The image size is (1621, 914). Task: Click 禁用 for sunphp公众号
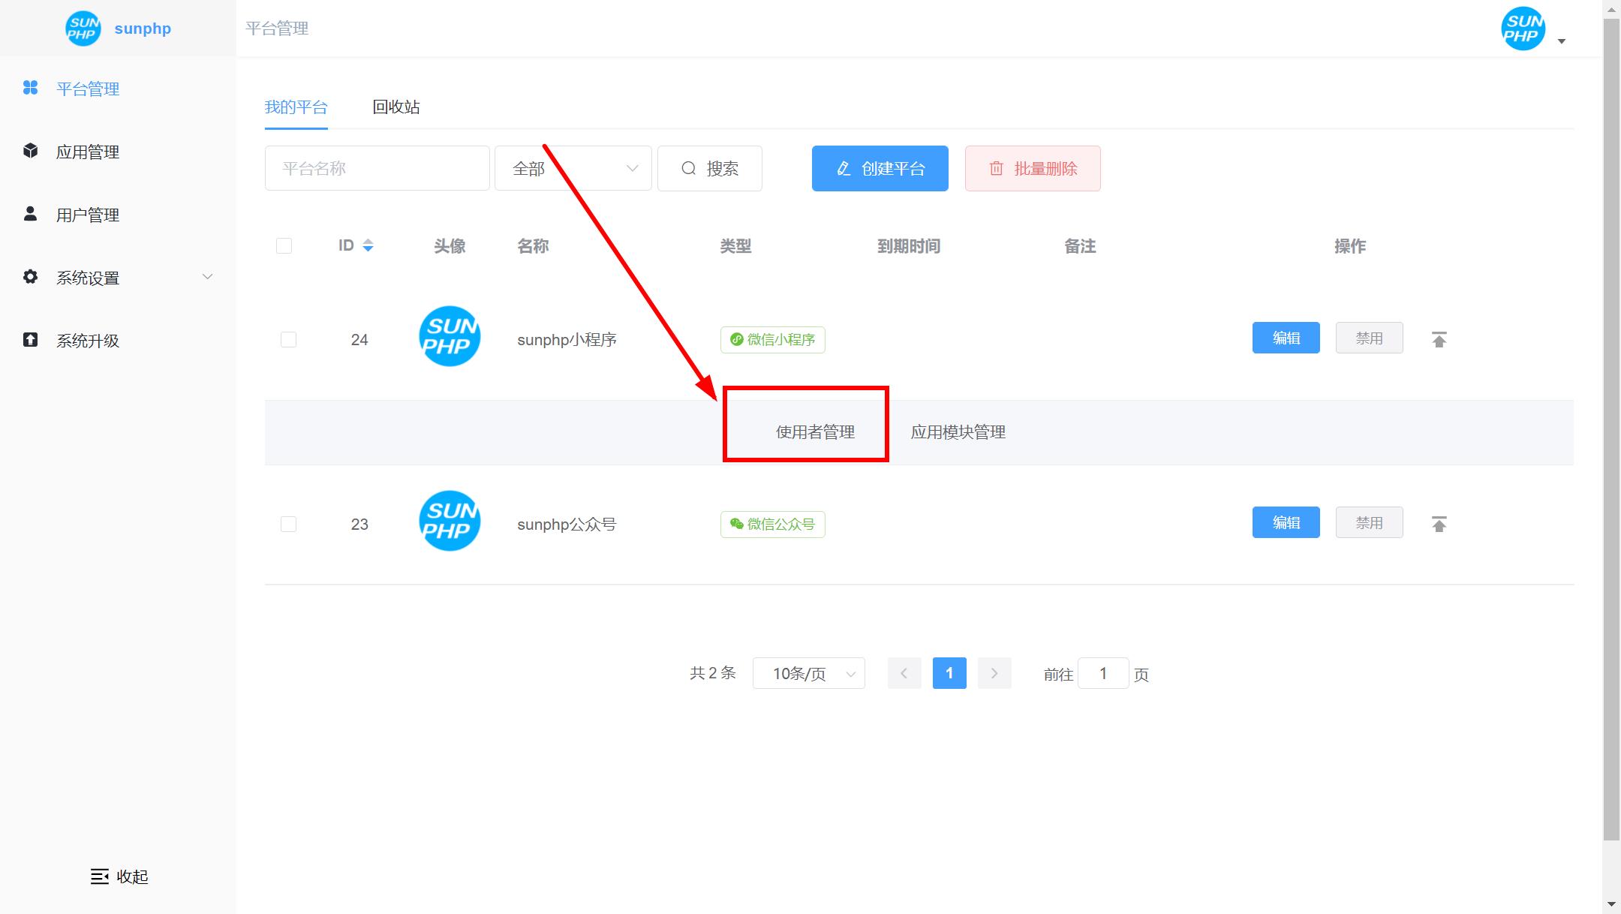click(x=1369, y=522)
